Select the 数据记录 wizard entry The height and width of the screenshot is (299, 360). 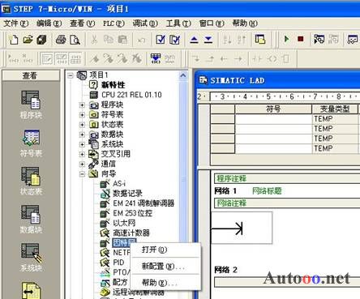[x=127, y=194]
